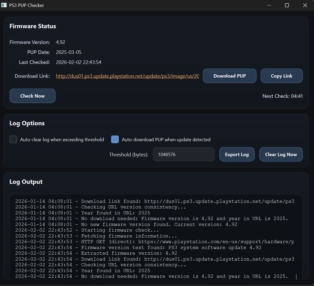Click the Download PUP button
Screen dimensions: 314x286
pyautogui.click(x=230, y=76)
